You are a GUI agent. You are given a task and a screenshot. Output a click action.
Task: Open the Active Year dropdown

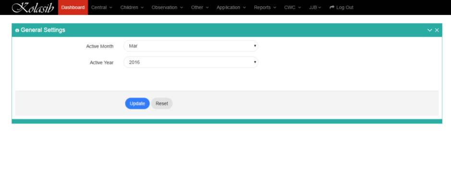coord(191,62)
